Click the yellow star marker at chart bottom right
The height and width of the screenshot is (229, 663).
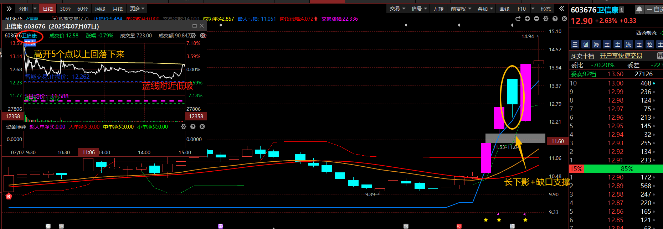pos(525,220)
